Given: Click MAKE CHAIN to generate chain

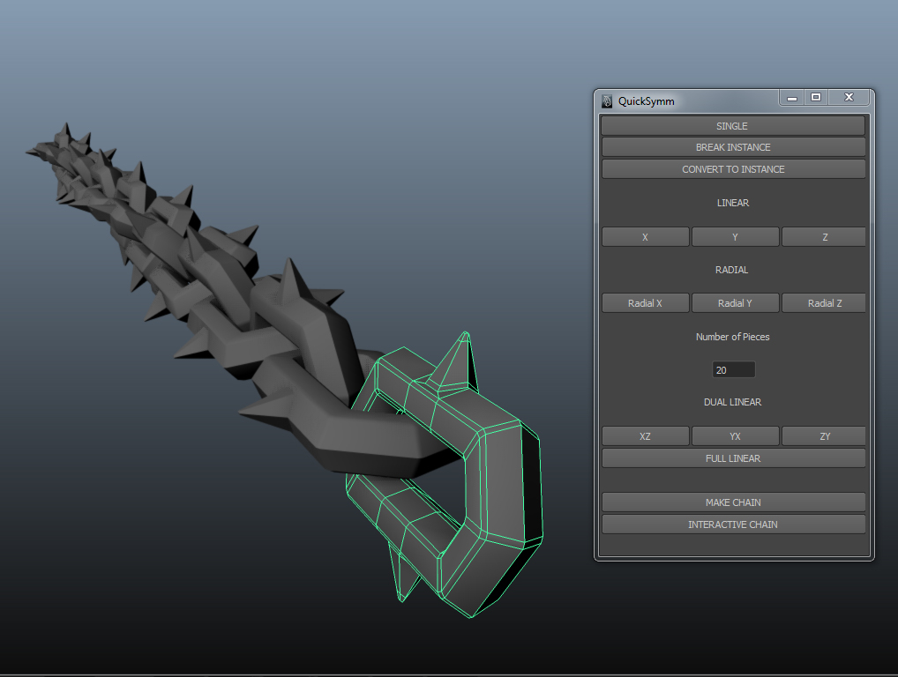Looking at the screenshot, I should [x=732, y=502].
